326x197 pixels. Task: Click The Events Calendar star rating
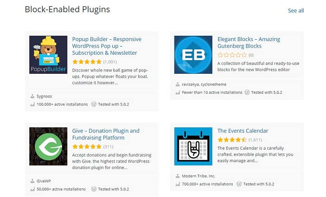[x=232, y=140]
